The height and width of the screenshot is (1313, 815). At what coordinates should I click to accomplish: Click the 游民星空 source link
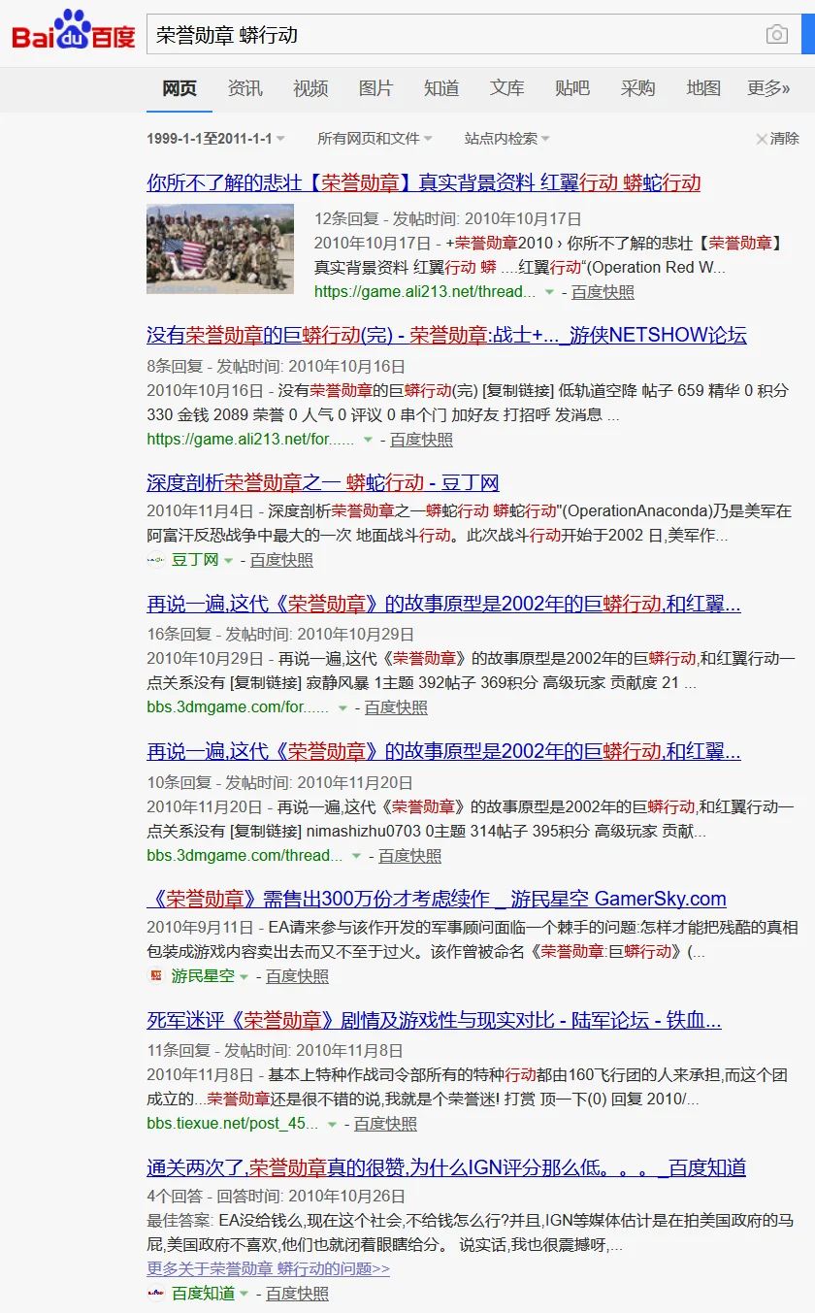203,975
